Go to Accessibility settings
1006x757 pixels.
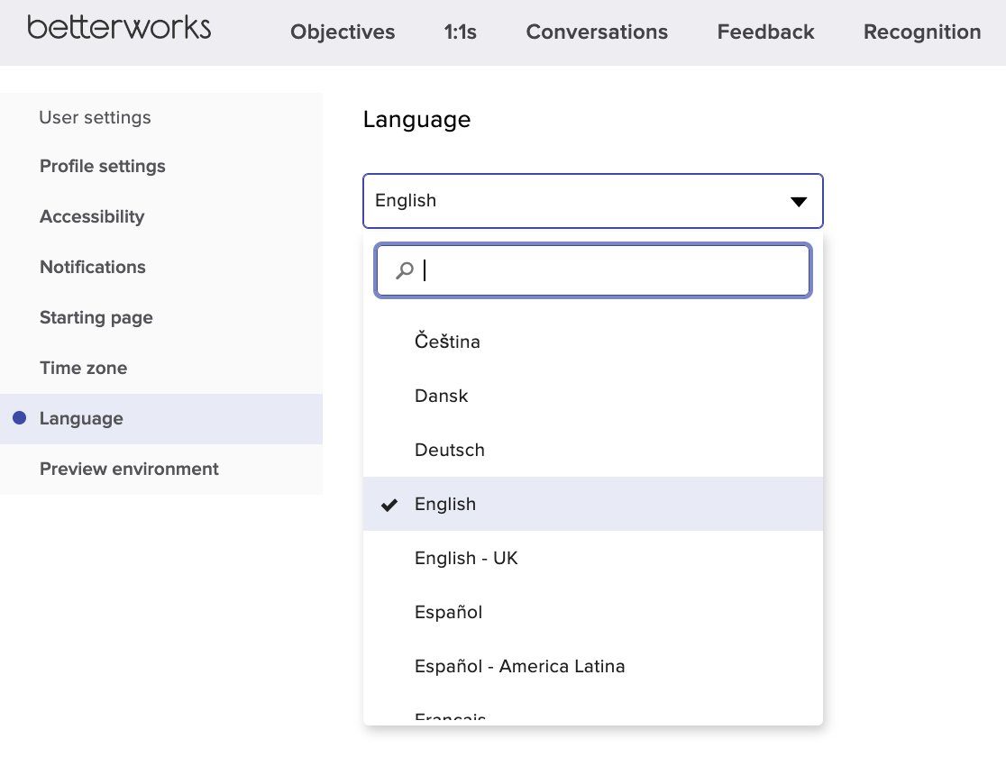(x=91, y=216)
